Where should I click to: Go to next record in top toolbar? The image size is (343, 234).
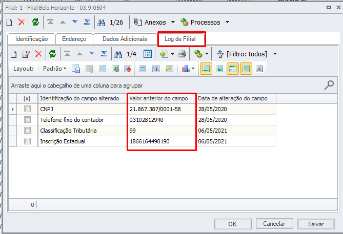(x=75, y=22)
